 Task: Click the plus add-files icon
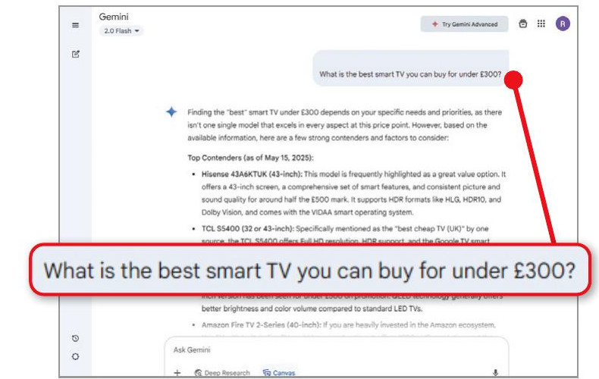[x=177, y=372]
